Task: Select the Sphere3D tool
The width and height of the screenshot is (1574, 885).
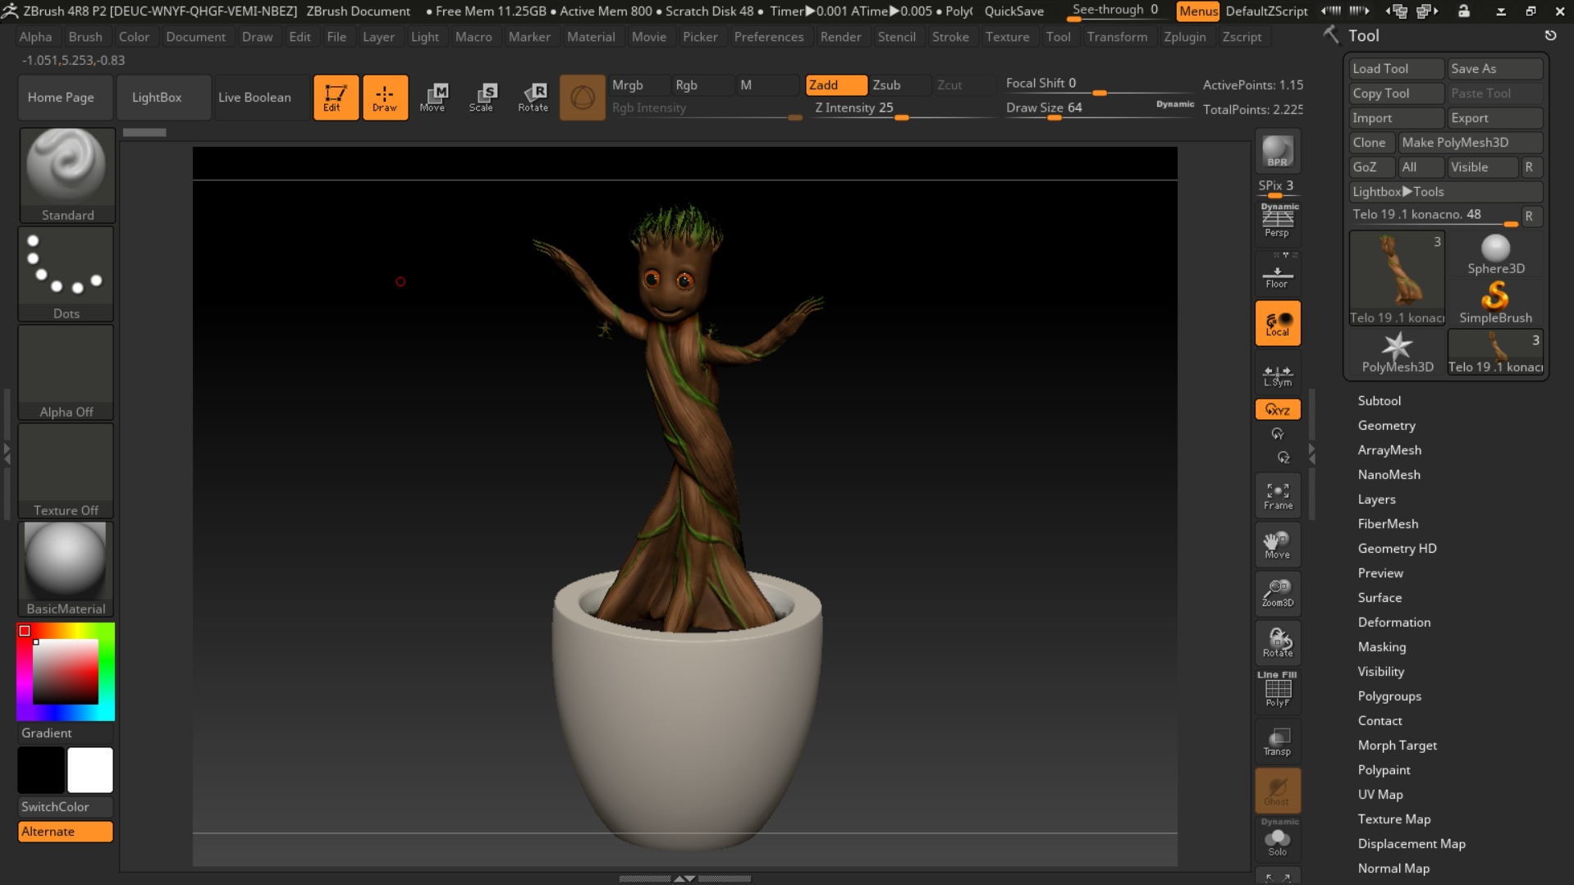Action: [1495, 254]
